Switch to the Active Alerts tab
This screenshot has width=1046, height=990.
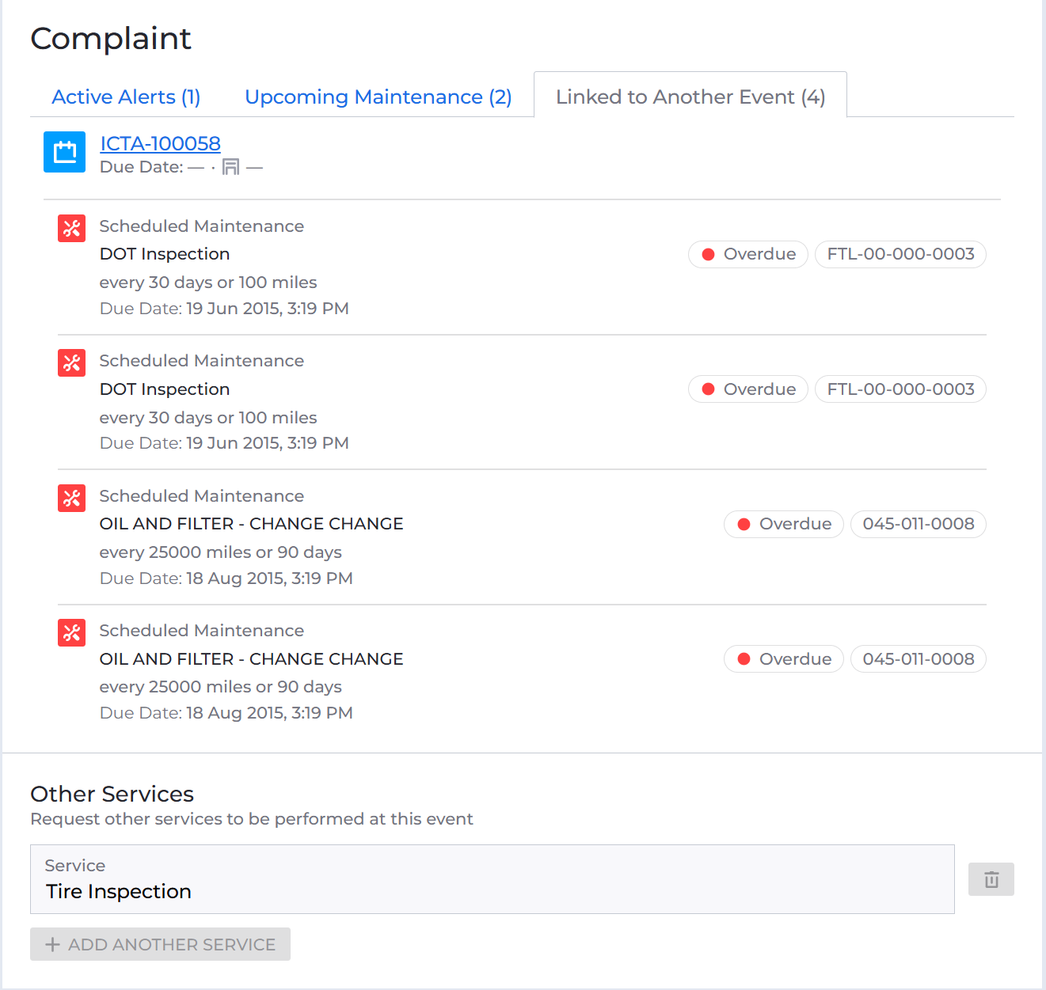125,97
